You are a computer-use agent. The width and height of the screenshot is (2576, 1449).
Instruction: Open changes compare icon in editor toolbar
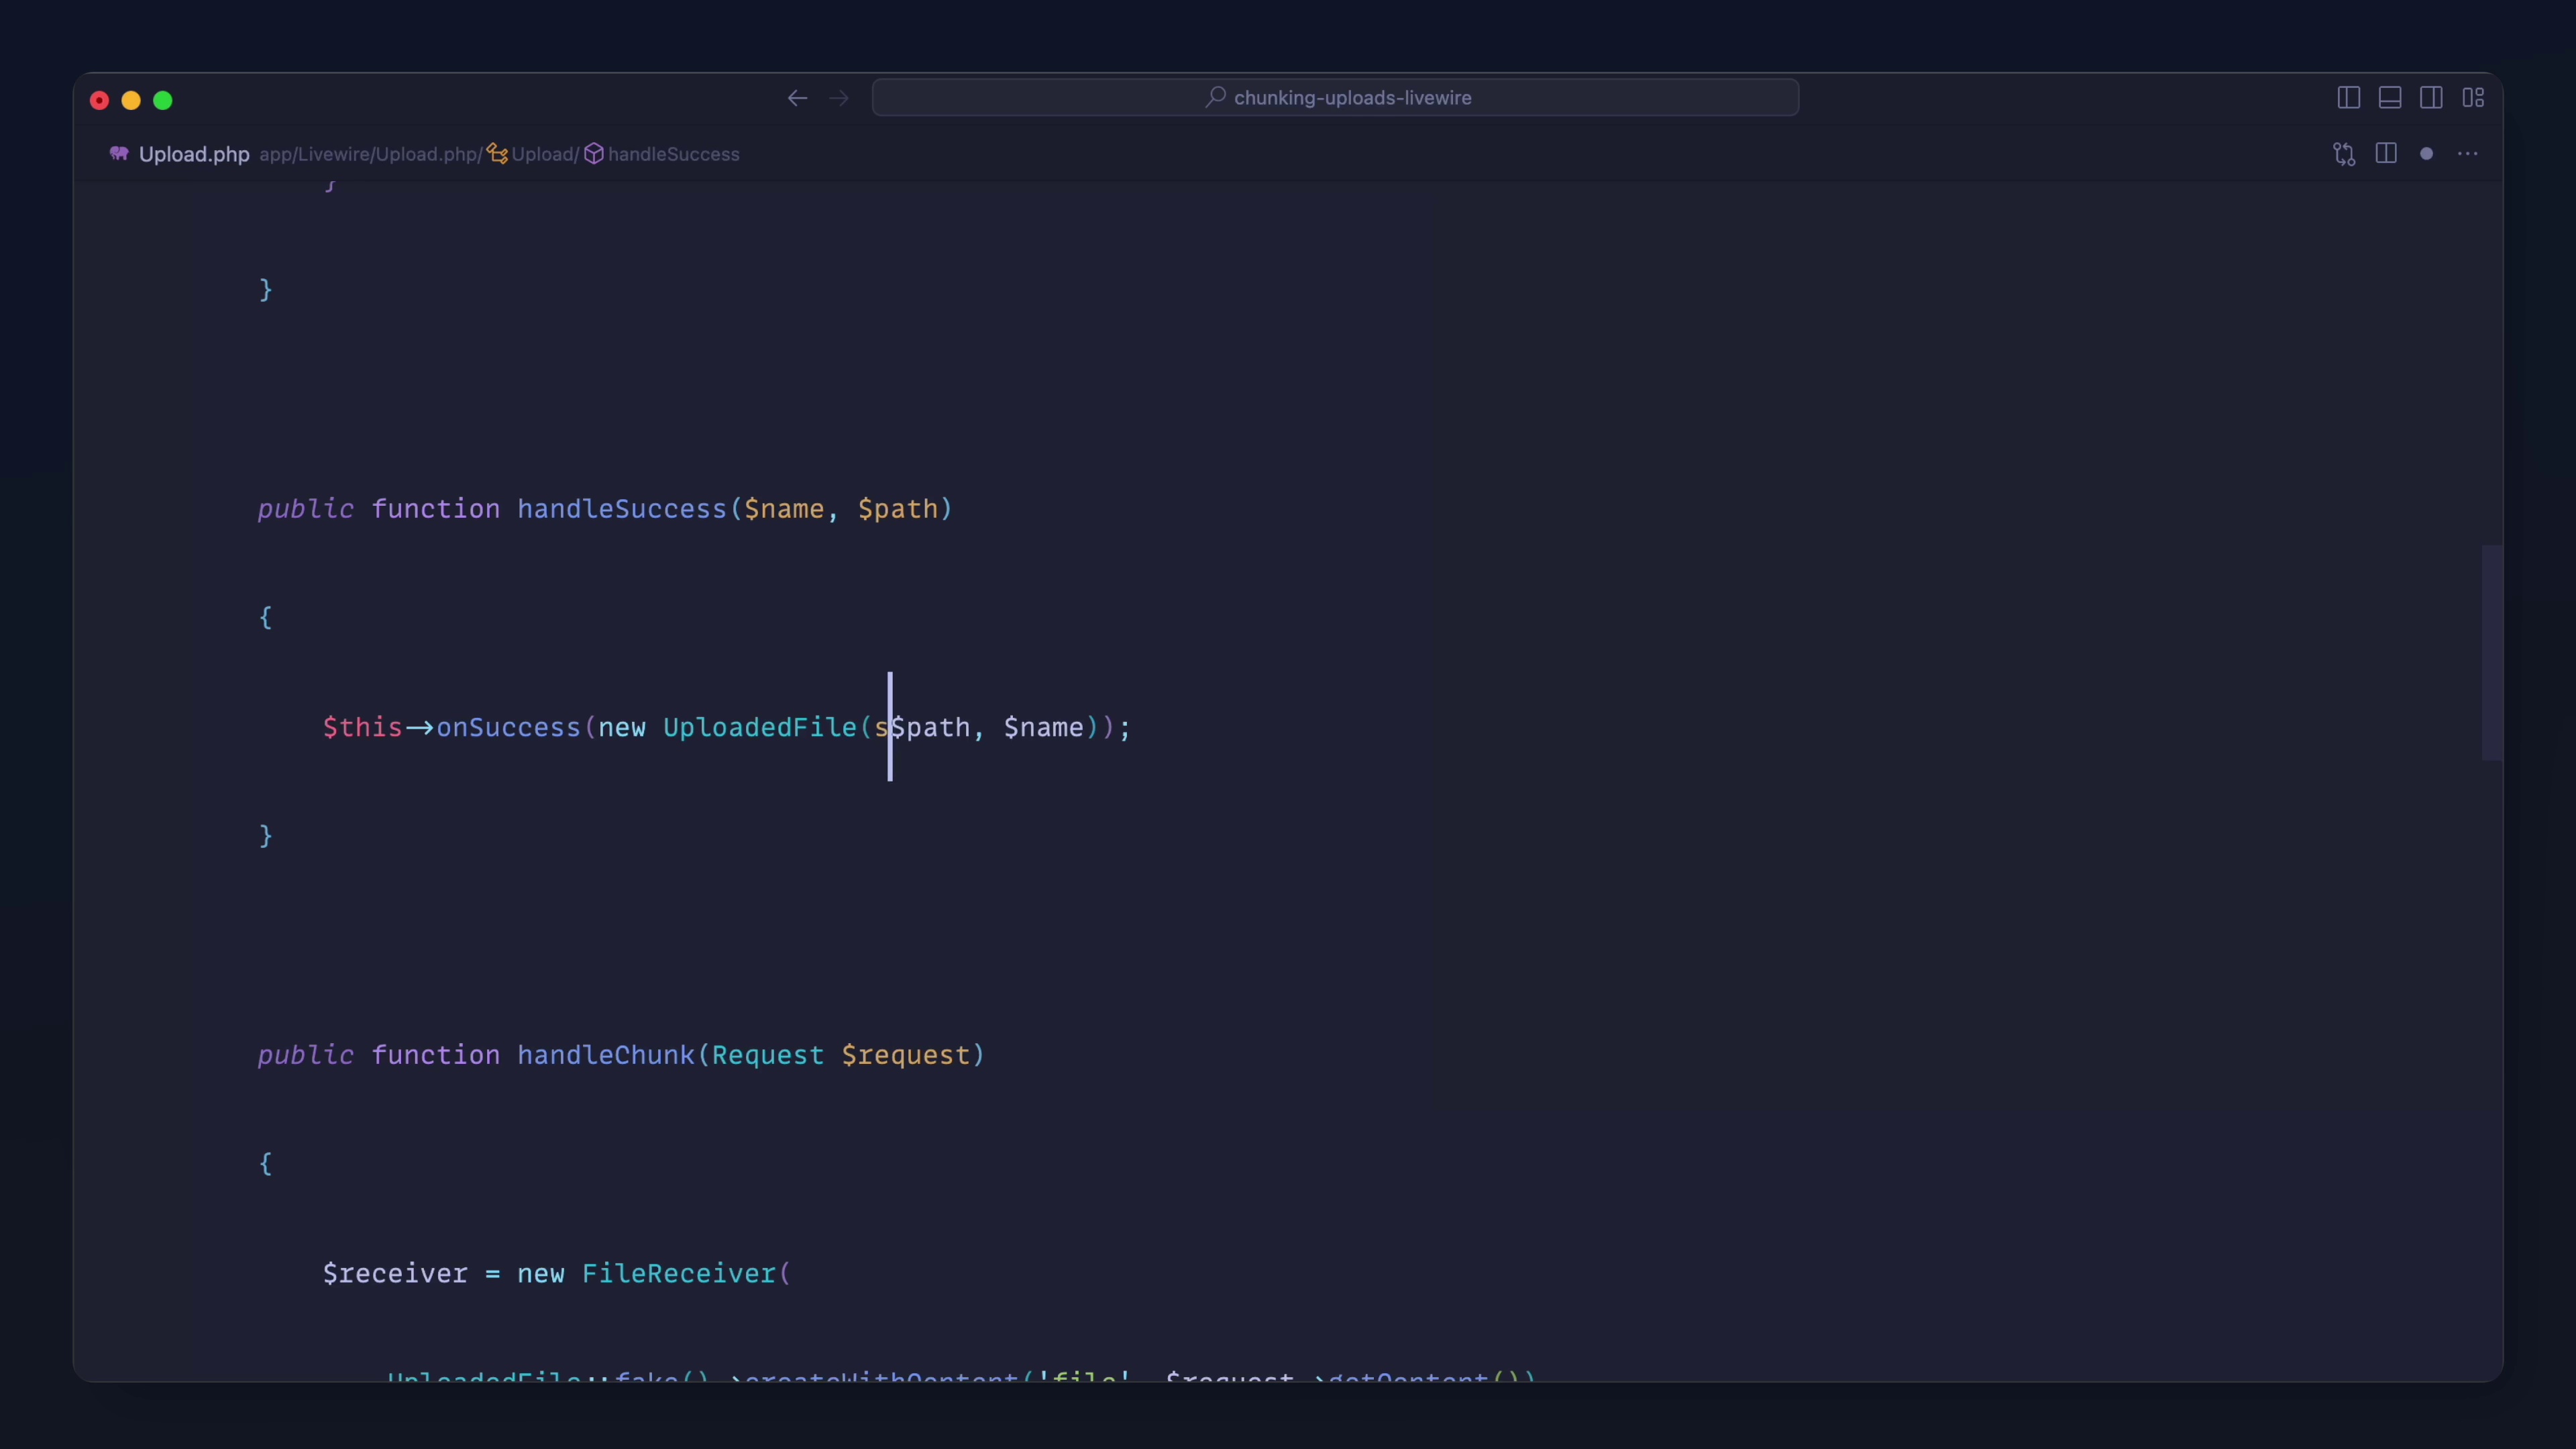[x=2344, y=154]
